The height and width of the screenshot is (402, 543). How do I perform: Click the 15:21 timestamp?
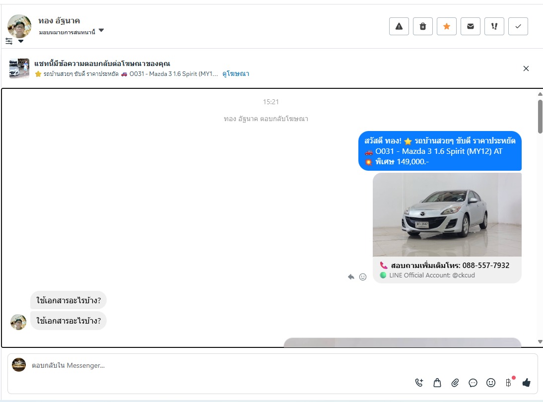[271, 102]
